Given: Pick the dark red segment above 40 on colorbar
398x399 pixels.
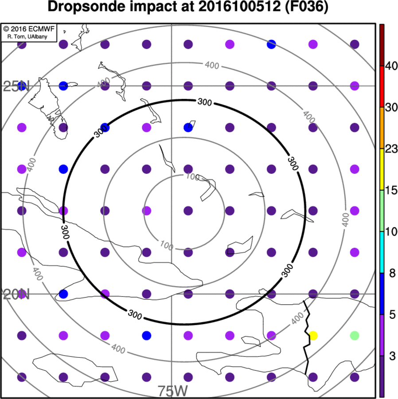Looking at the screenshot, I should click(382, 45).
